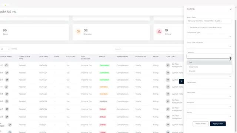Click the Category column header in table
The height and width of the screenshot is (133, 237).
point(71,57)
